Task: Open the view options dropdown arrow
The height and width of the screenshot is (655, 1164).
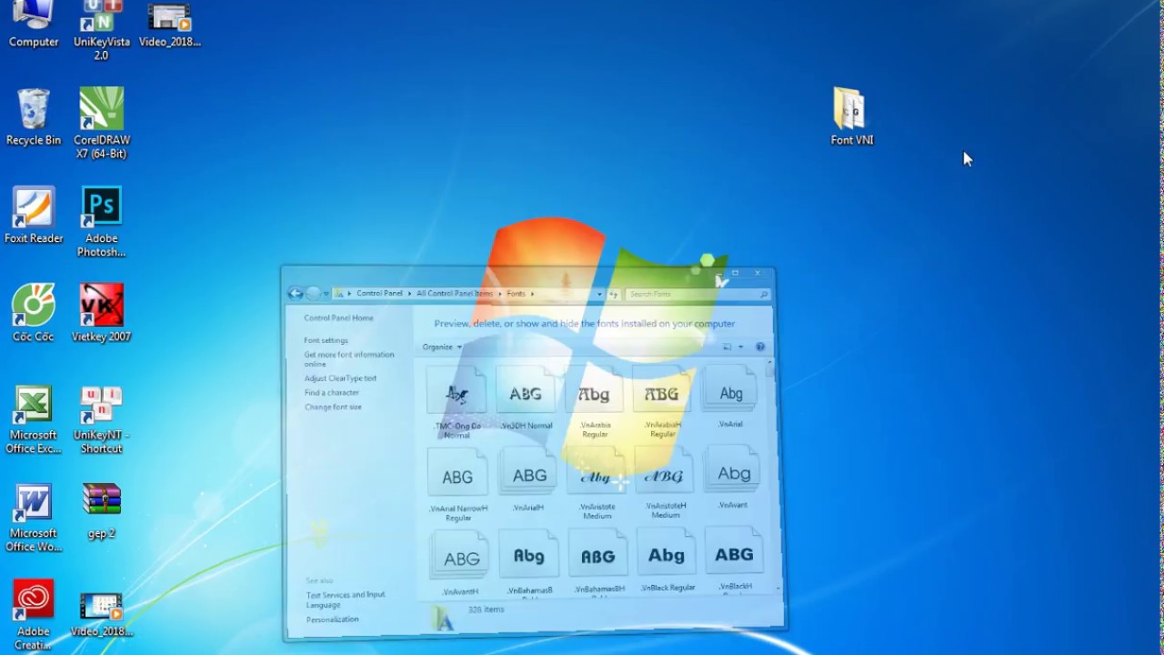Action: (740, 347)
